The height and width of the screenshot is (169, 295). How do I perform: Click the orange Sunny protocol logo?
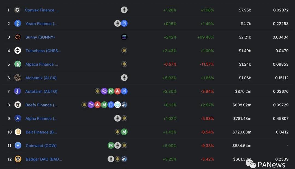coord(18,37)
